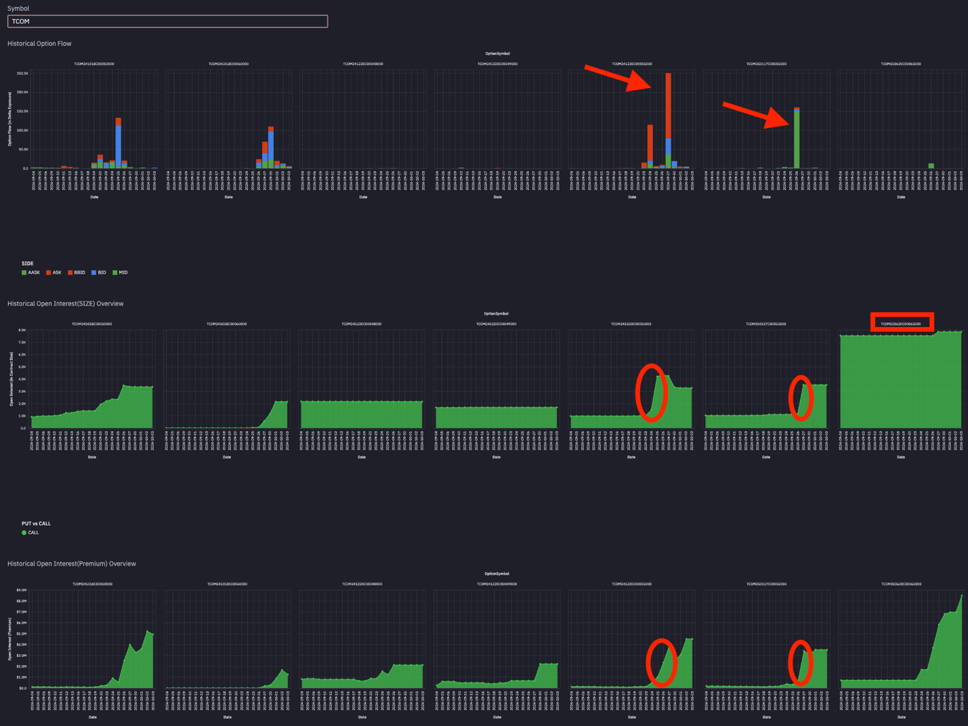Click the 'SIDE' legend title

(28, 263)
